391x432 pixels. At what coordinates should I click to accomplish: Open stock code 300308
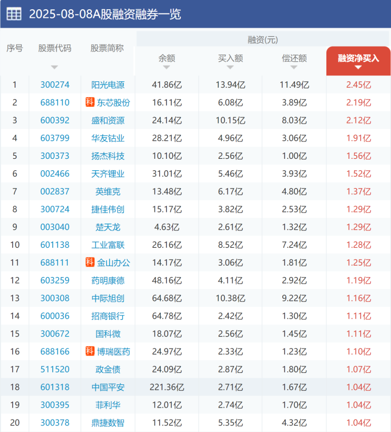tap(55, 298)
